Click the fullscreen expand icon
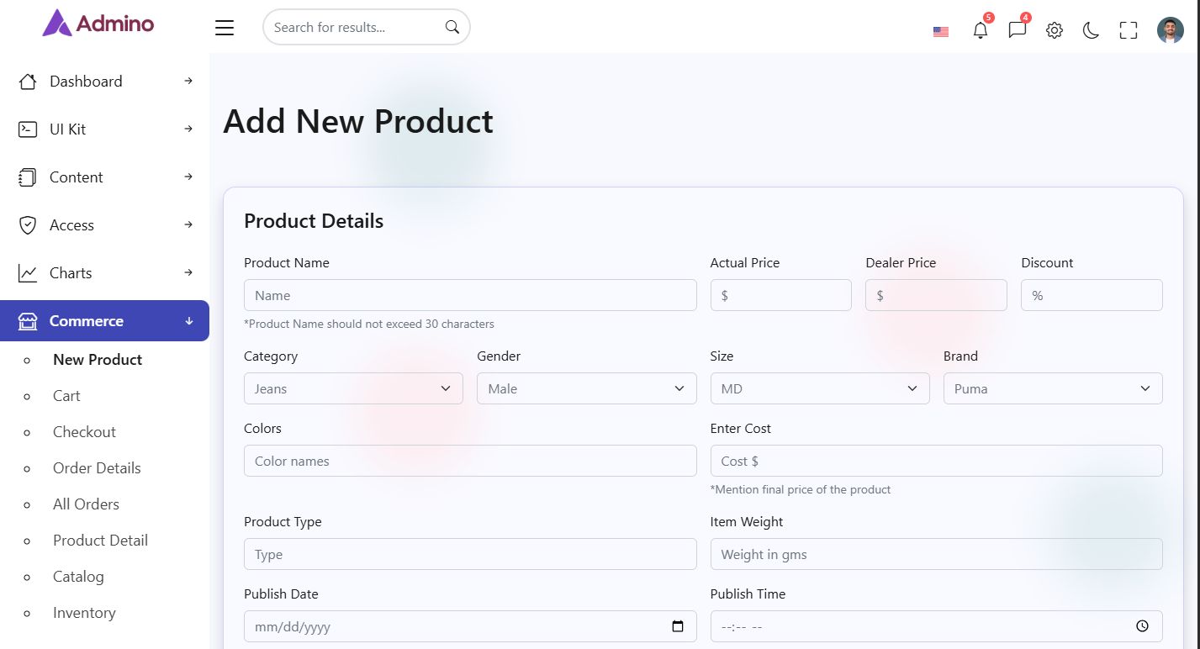The width and height of the screenshot is (1200, 649). [x=1128, y=30]
